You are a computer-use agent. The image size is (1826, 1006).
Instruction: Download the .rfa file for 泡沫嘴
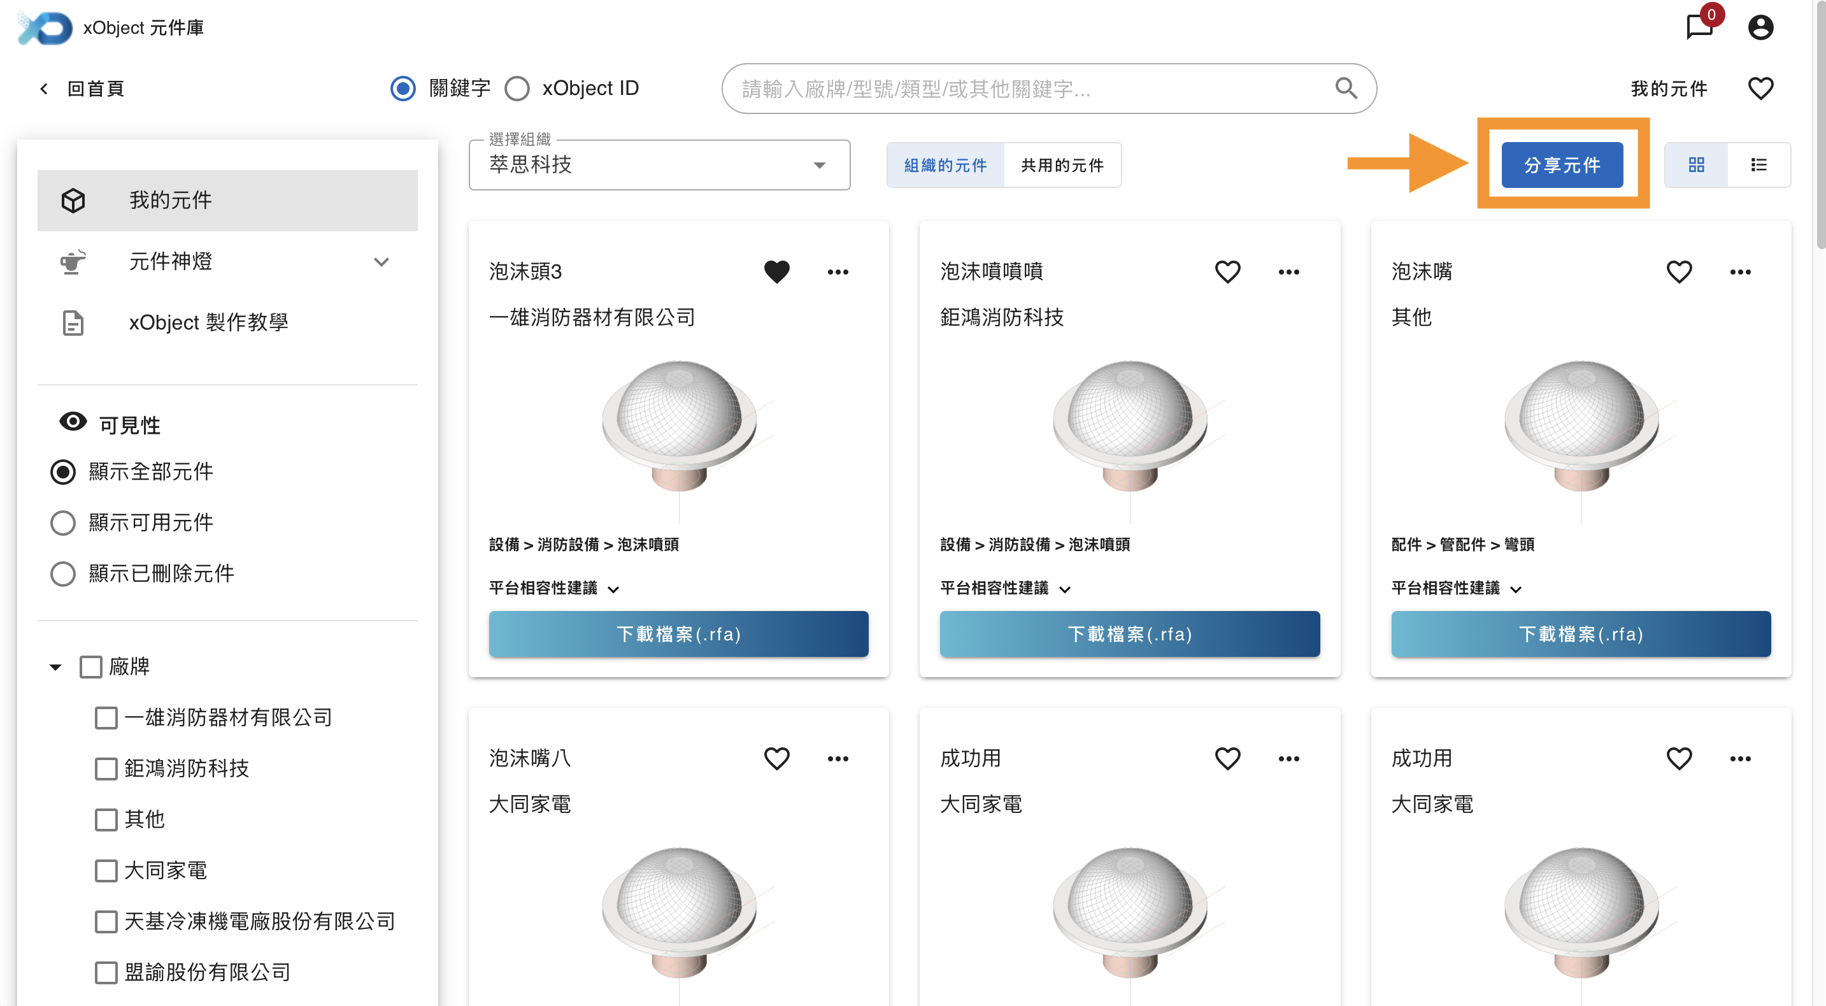1580,634
